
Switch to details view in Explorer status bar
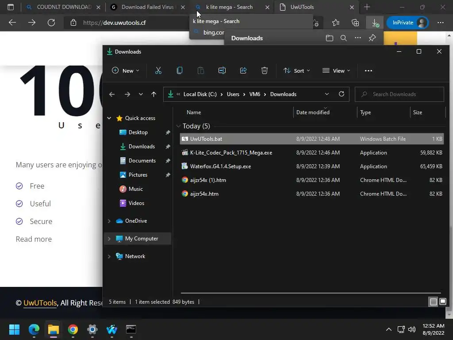(x=434, y=302)
